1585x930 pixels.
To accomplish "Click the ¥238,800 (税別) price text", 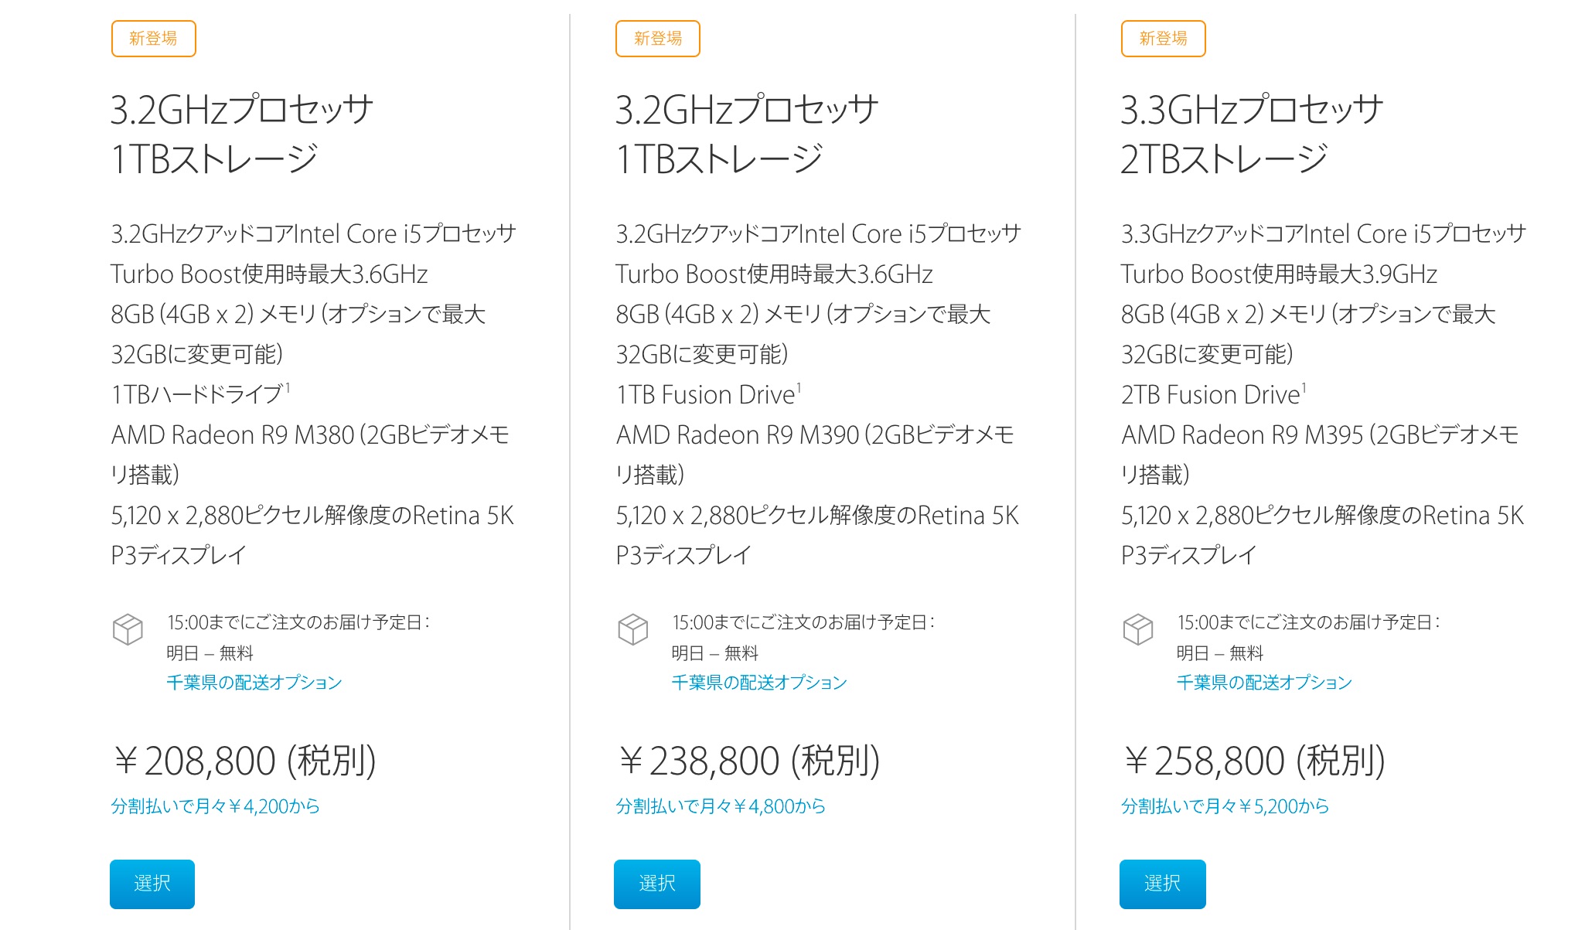I will [x=749, y=761].
